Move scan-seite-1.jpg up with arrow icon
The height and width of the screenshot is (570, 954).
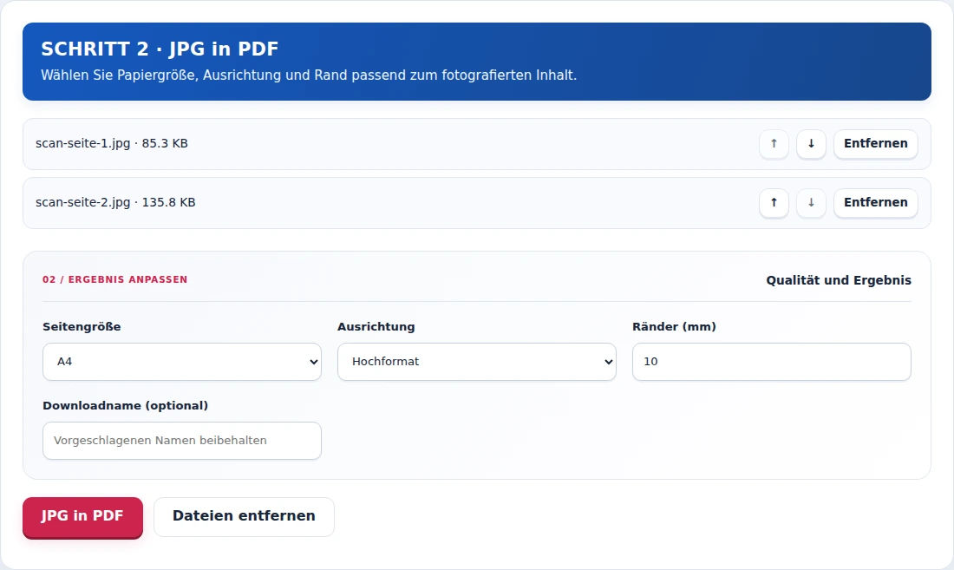click(774, 144)
